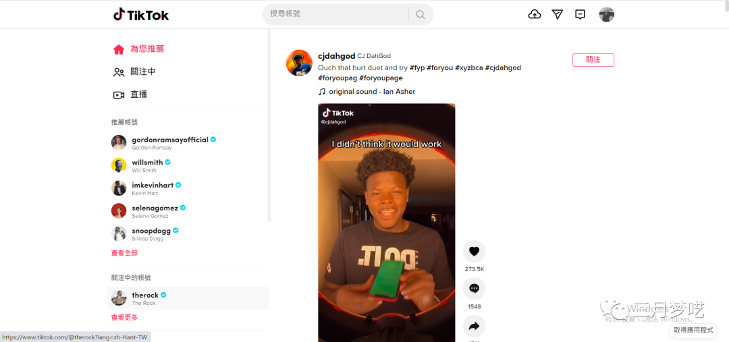Like the video with heart icon
729x342 pixels.
tap(475, 252)
